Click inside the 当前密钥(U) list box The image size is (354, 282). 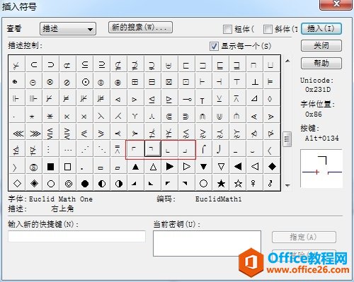tap(207, 243)
